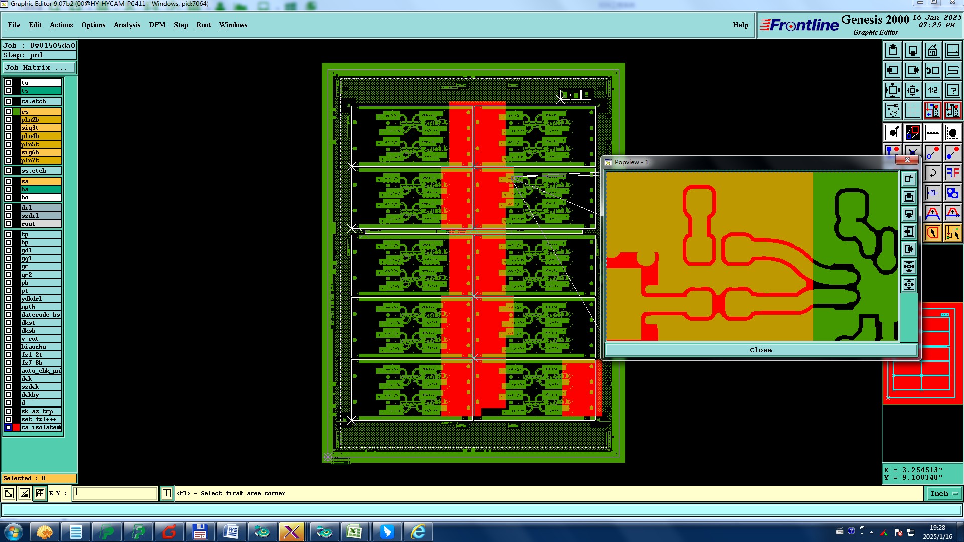The width and height of the screenshot is (964, 542).
Task: Open the Analysis menu
Action: [x=127, y=25]
